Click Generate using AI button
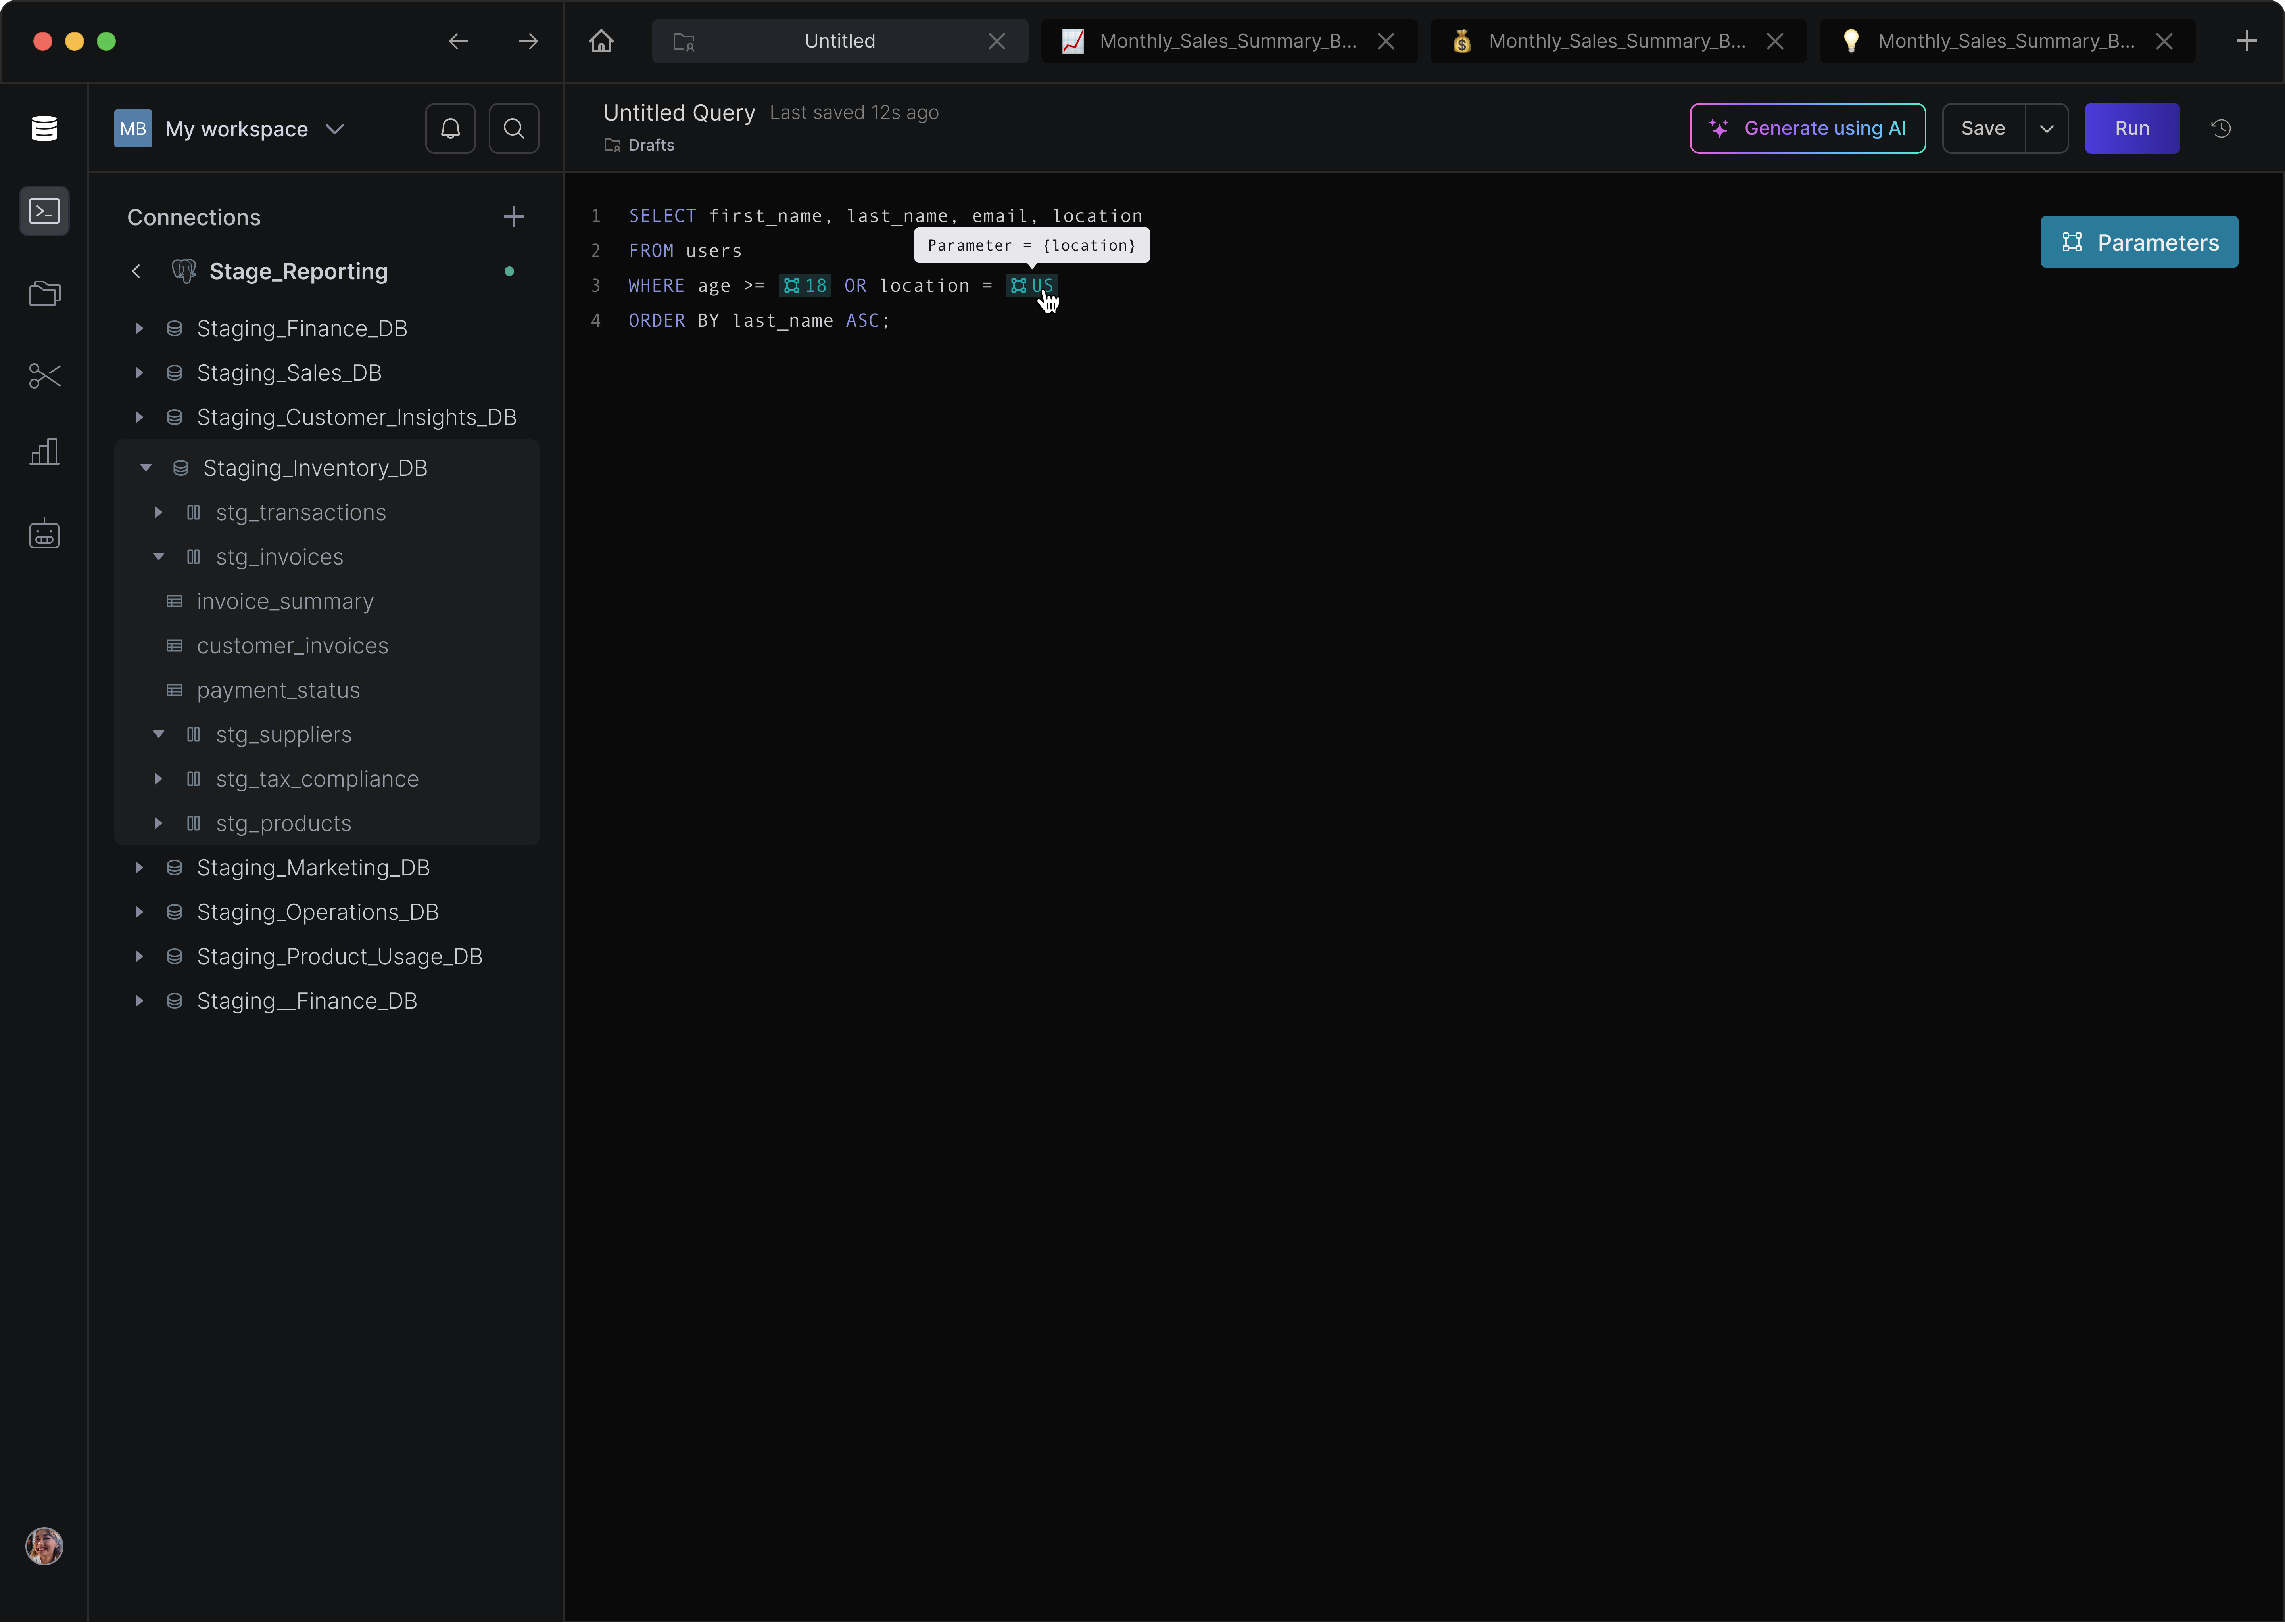The height and width of the screenshot is (1624, 2285). click(x=1807, y=128)
